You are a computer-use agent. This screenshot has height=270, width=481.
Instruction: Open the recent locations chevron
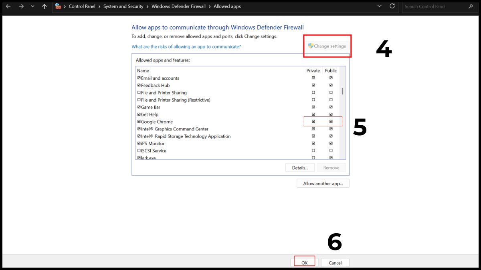pos(33,6)
